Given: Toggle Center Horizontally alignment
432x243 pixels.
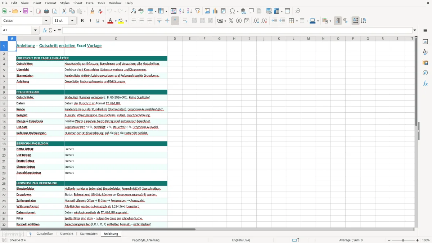Looking at the screenshot, I should pyautogui.click(x=141, y=21).
